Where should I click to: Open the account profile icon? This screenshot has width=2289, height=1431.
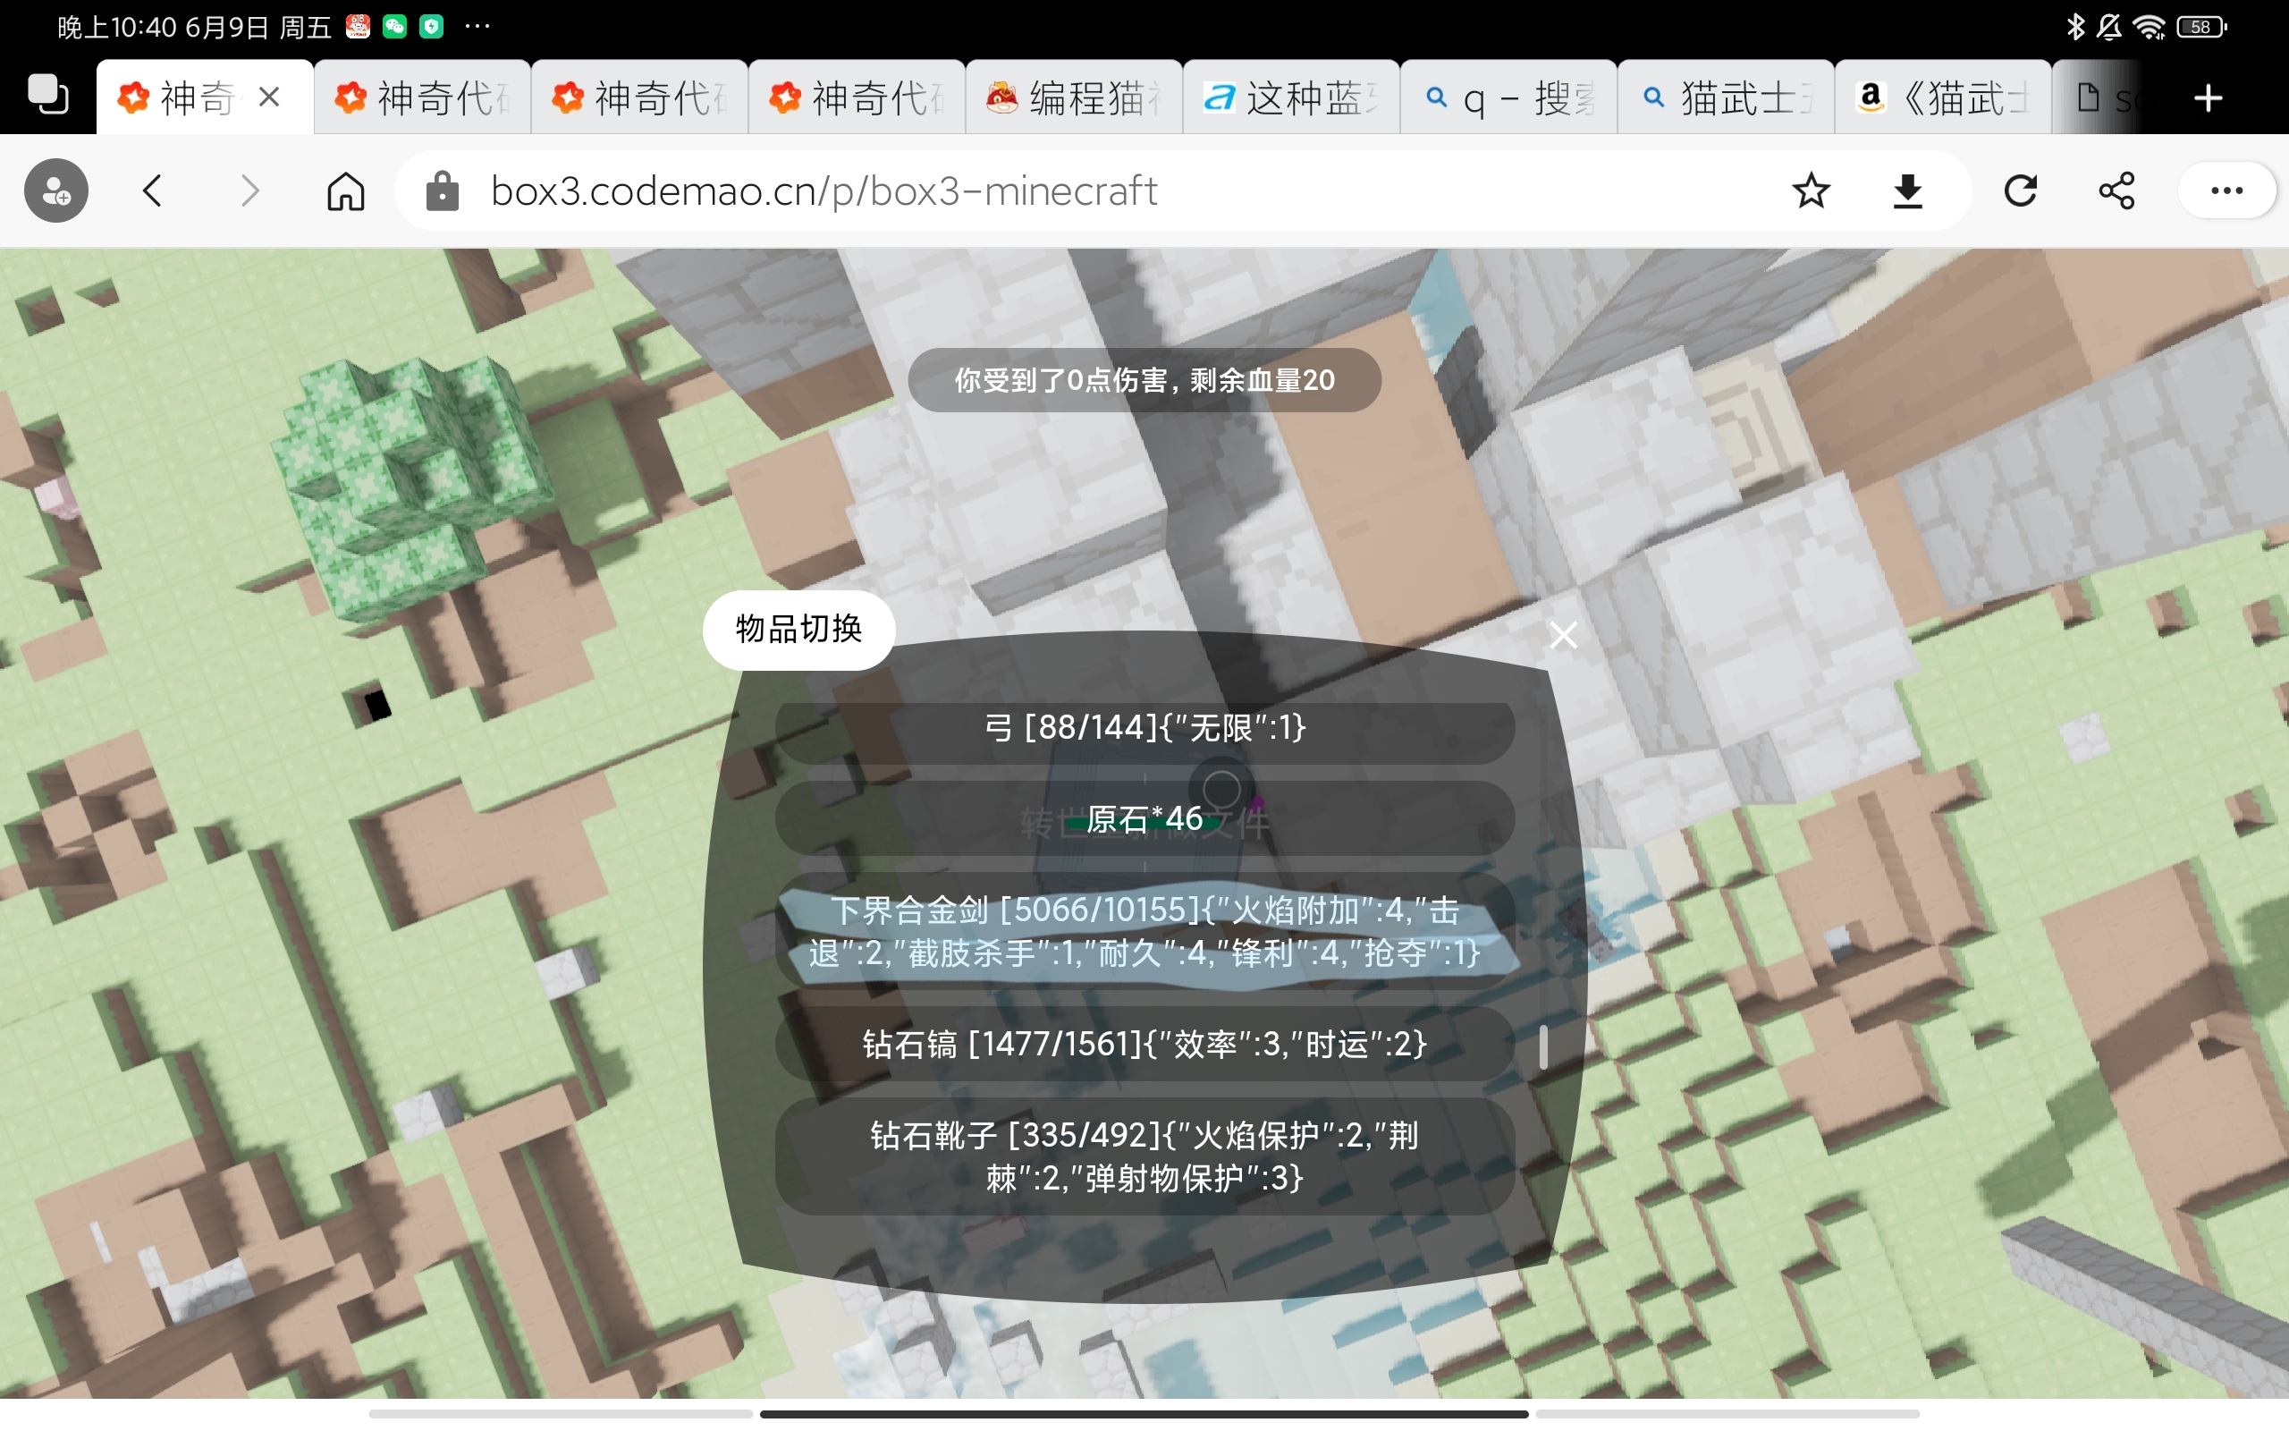[56, 191]
